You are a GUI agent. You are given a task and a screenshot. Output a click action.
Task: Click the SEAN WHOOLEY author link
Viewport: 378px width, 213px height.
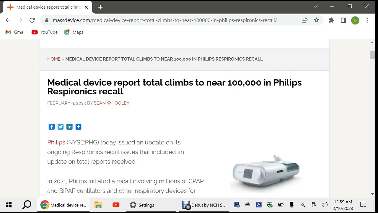(x=112, y=103)
